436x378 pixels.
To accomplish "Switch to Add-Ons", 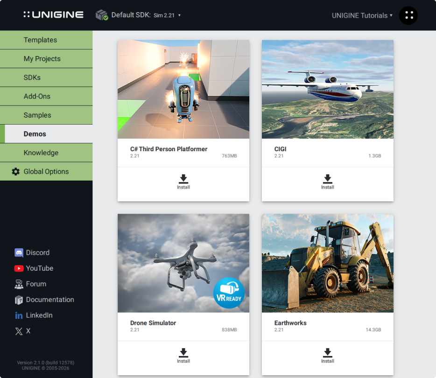I will point(46,96).
